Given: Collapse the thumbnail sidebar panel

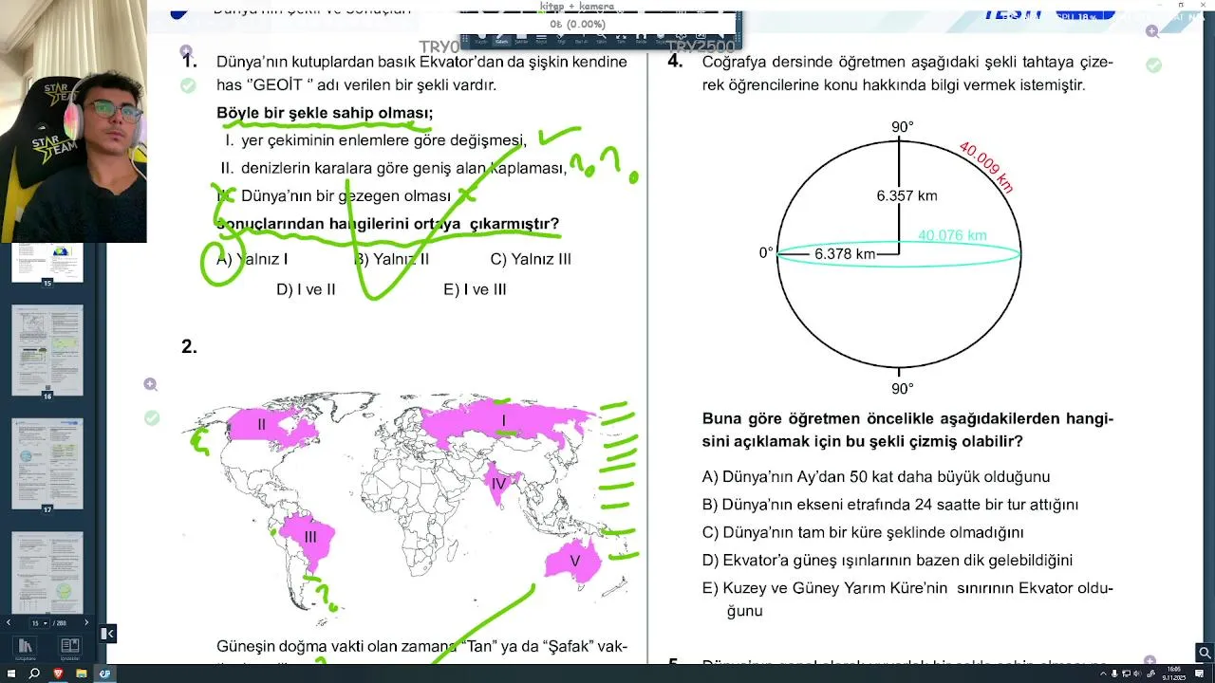Looking at the screenshot, I should pos(109,634).
